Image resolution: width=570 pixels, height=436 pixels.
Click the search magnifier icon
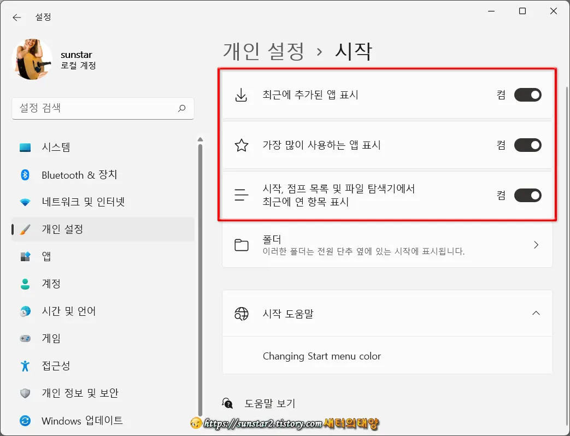coord(181,109)
